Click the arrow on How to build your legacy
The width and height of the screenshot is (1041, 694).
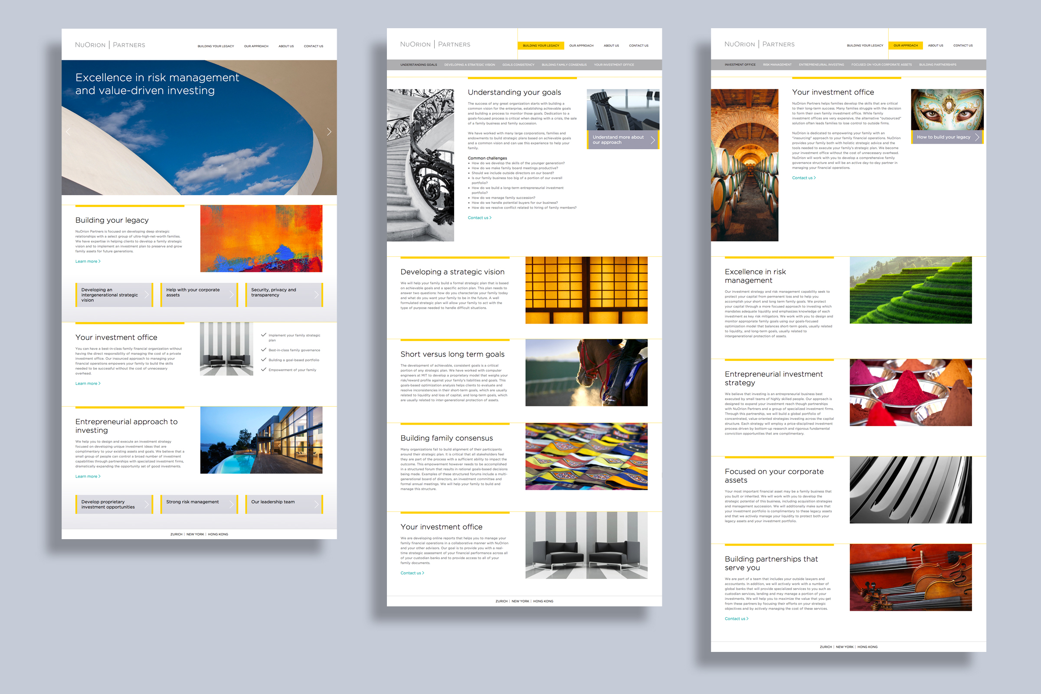point(977,137)
